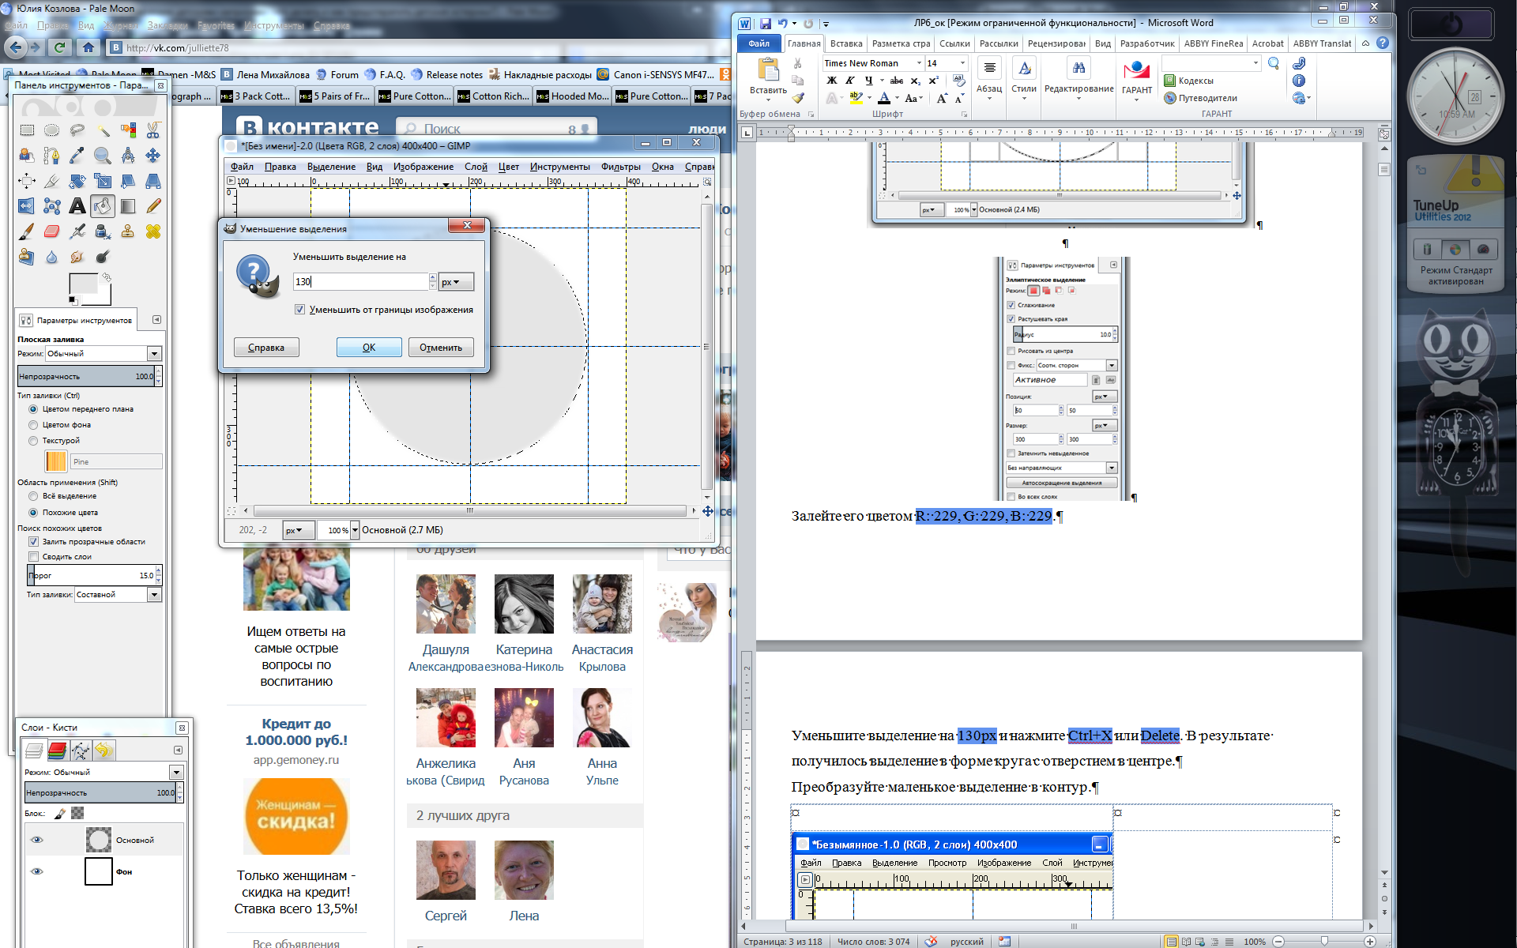Choose the Flip tool in toolbox
Image resolution: width=1517 pixels, height=948 pixels.
tap(27, 206)
